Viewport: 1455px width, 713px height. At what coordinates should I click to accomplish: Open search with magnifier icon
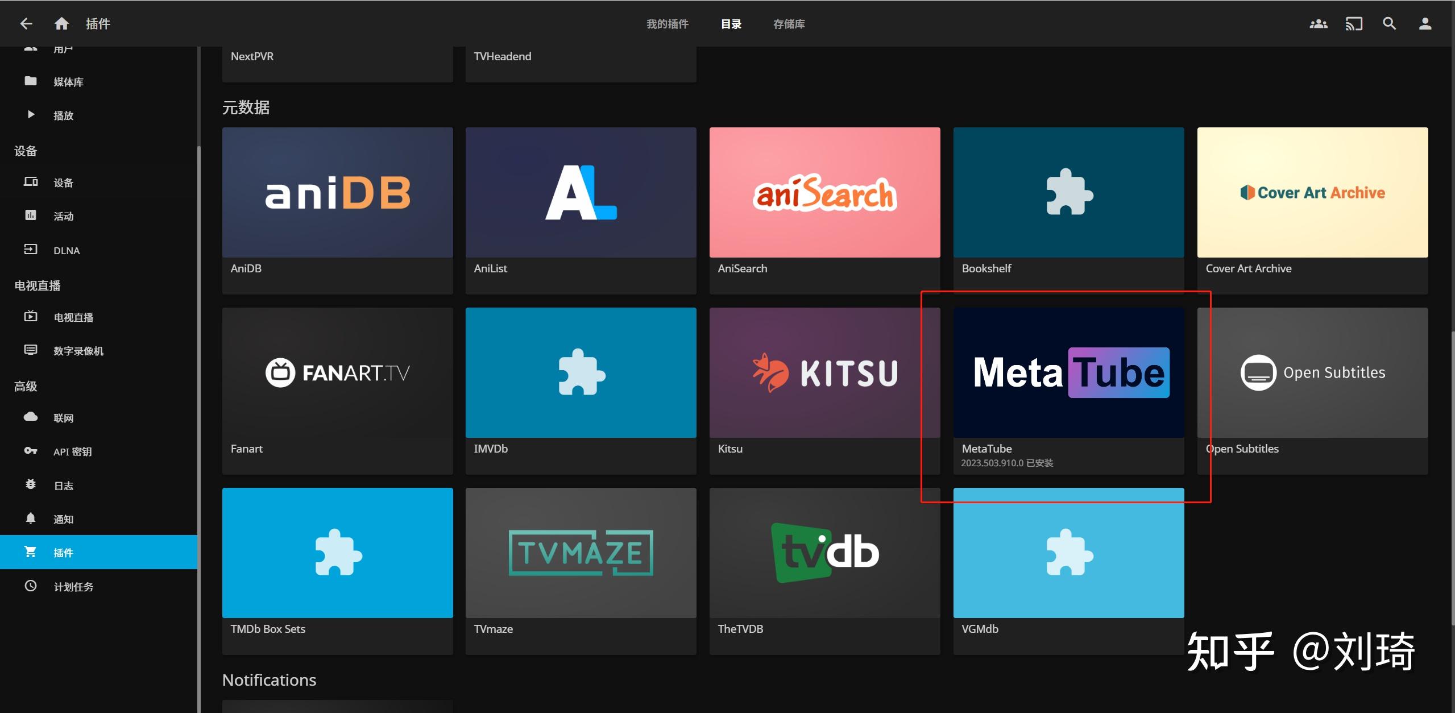point(1389,24)
